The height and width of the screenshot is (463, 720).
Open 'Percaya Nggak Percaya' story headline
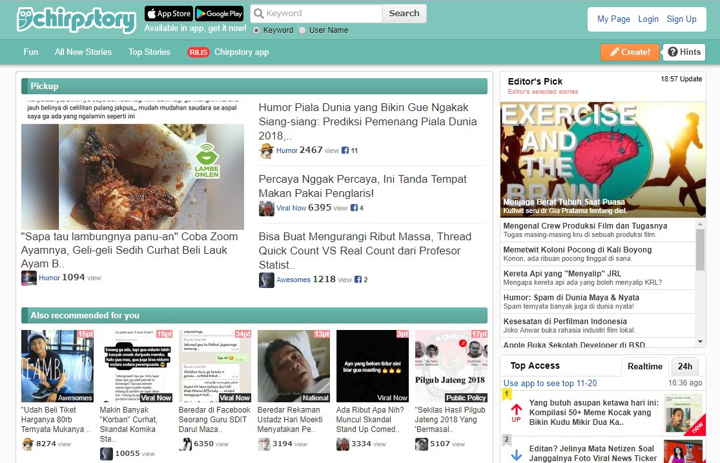tap(363, 186)
